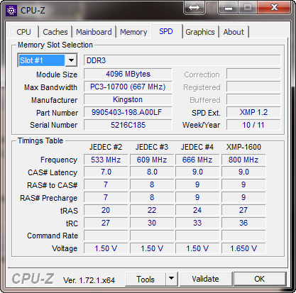Click the Module Size label
296x293 pixels.
point(57,74)
